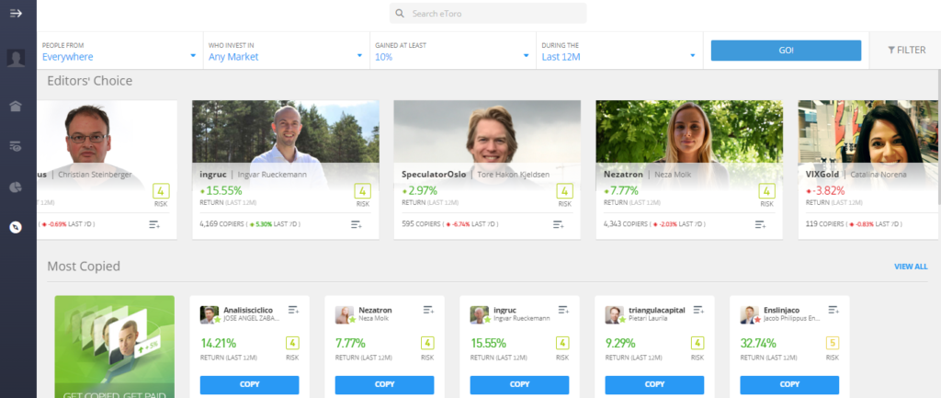
Task: Open the People From Everywhere dropdown
Action: pos(120,51)
